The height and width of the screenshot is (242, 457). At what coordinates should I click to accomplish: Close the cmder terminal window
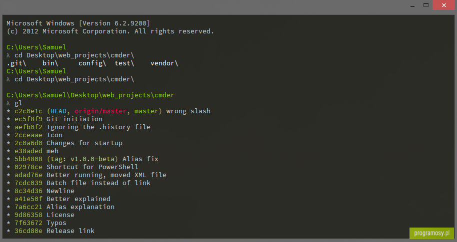tap(443, 5)
